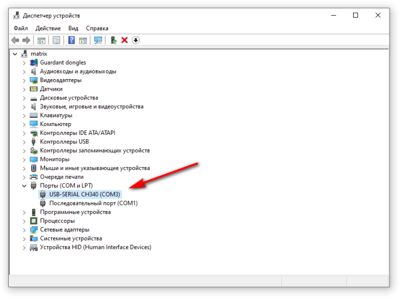This screenshot has height=298, width=400.
Task: Click the printer icon beside Очереди печати
Action: pyautogui.click(x=34, y=177)
